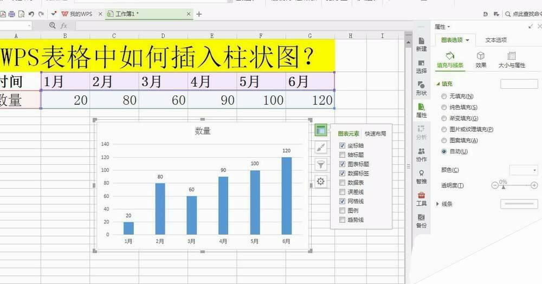Viewport: 542px width, 284px height.
Task: Redo the last undone action
Action: point(41,14)
